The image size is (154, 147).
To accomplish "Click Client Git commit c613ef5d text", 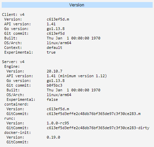I will 56,33.
